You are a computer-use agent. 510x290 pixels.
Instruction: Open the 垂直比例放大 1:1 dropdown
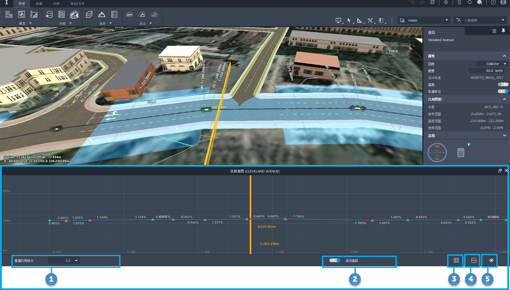[64, 261]
